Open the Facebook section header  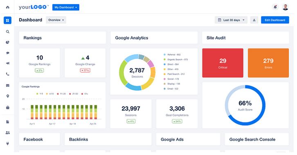click(39, 139)
